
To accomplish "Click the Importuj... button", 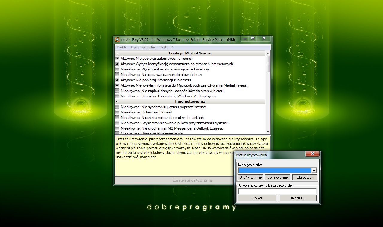I will 298,198.
